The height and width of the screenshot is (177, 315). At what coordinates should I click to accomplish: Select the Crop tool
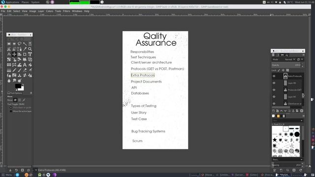[25, 54]
